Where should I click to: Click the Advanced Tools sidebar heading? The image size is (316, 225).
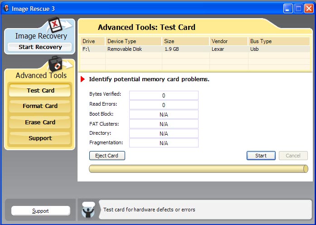point(41,75)
